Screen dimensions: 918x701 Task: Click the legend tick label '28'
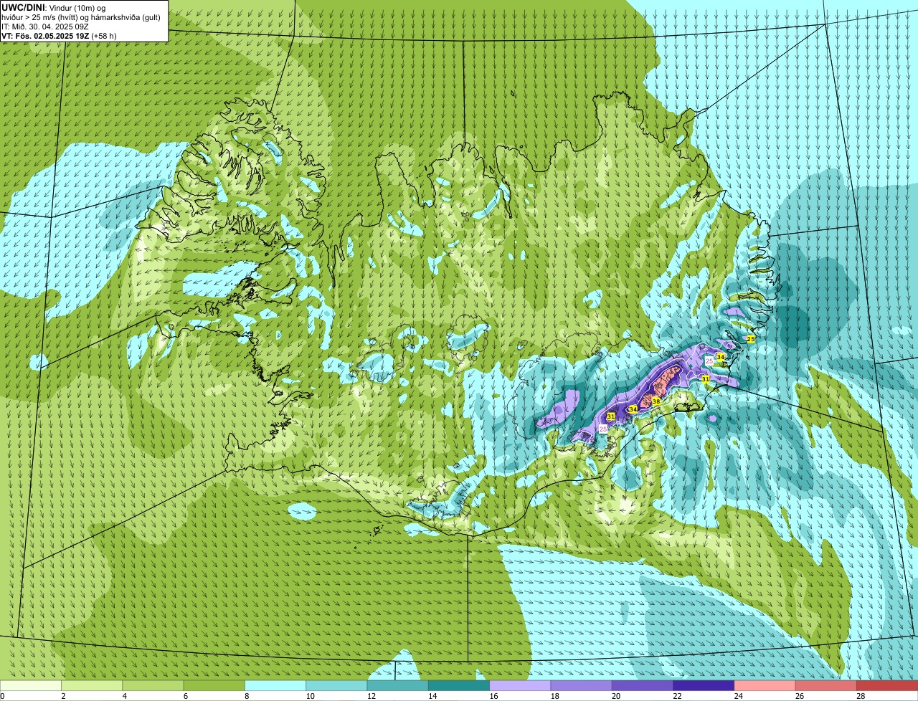pos(861,696)
